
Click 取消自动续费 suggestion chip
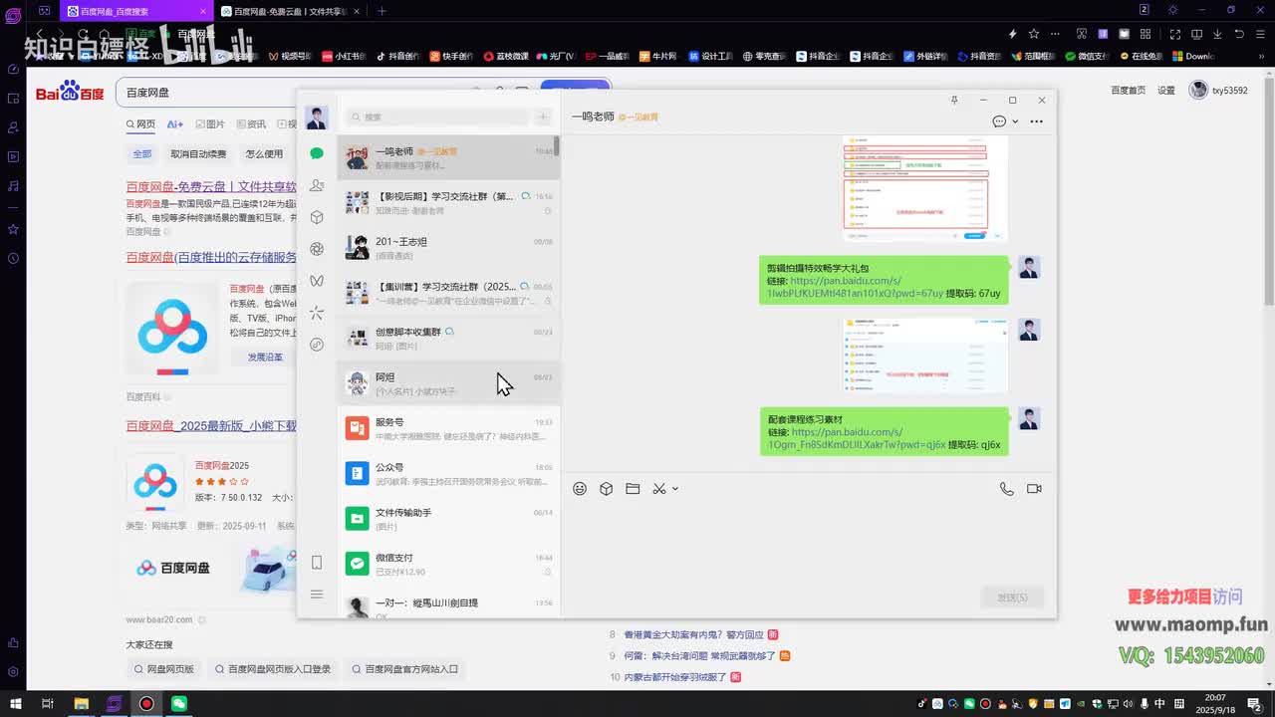tap(198, 154)
